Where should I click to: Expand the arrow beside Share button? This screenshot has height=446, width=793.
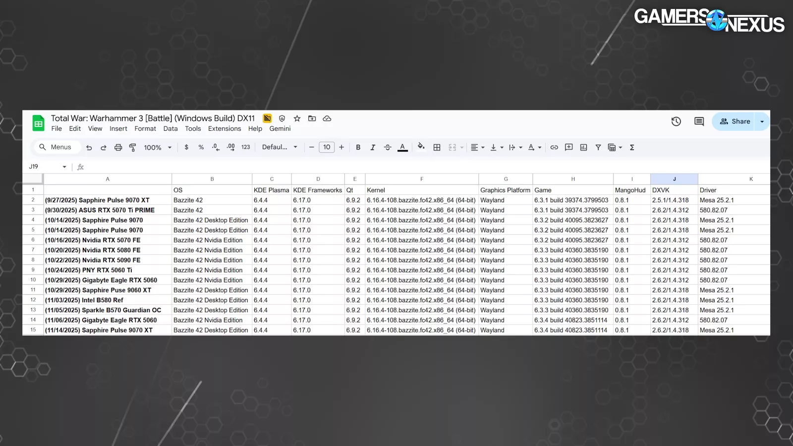(x=762, y=121)
